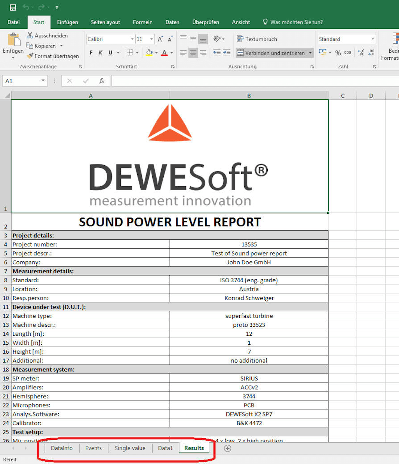Toggle center horizontal alignment
This screenshot has width=399, height=464.
pos(193,53)
